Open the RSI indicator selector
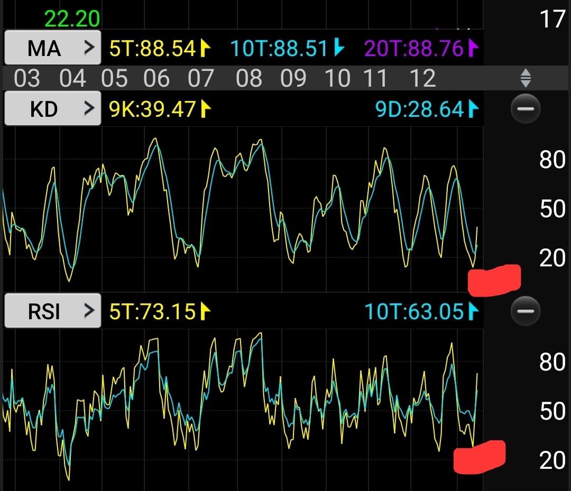The image size is (571, 491). [x=52, y=311]
